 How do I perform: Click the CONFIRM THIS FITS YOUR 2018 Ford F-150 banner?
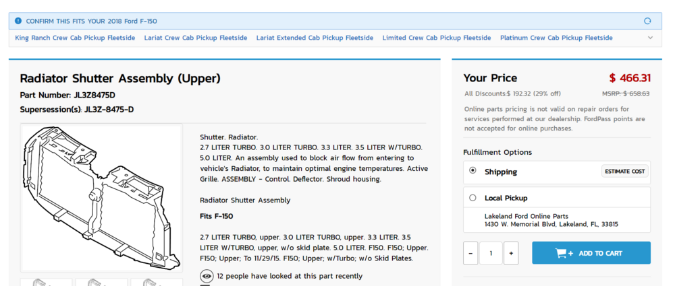click(335, 21)
